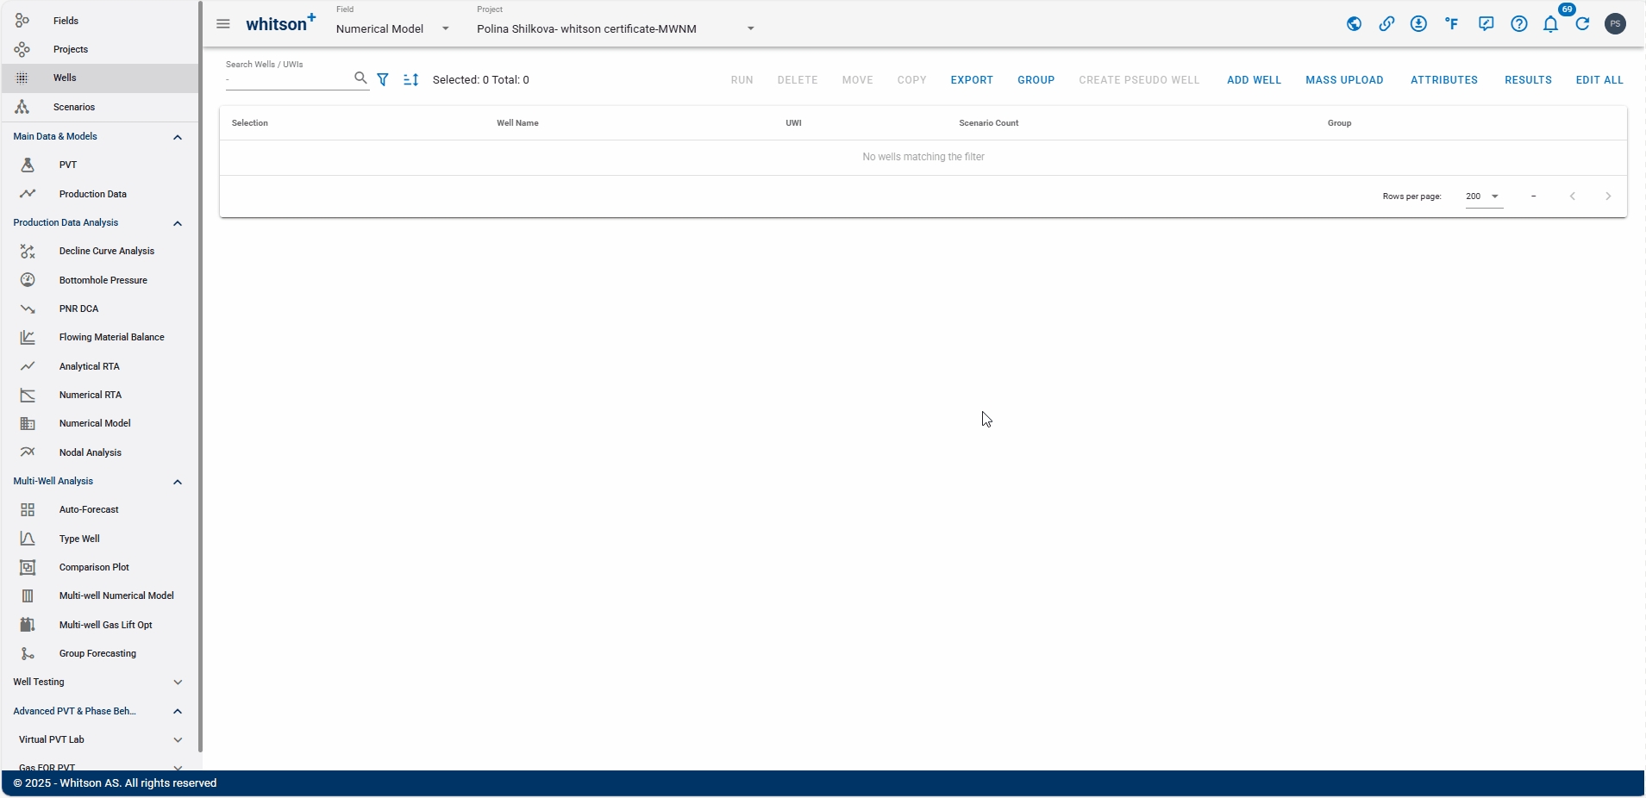Open the Project dropdown arrow
The width and height of the screenshot is (1646, 798).
point(751,28)
